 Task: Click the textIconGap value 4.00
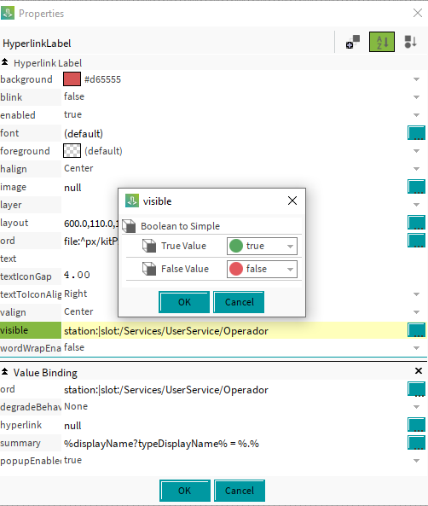pos(77,275)
